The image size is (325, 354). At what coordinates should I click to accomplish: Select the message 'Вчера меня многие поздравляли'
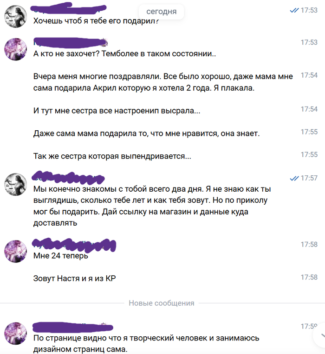pos(163,82)
